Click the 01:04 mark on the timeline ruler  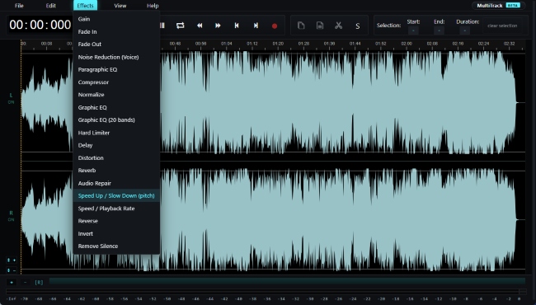(x=226, y=44)
